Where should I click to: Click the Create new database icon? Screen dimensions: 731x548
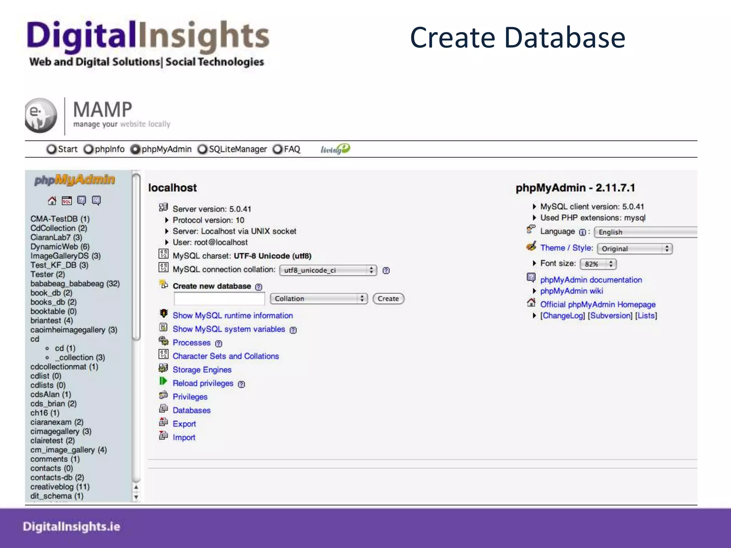pyautogui.click(x=163, y=284)
